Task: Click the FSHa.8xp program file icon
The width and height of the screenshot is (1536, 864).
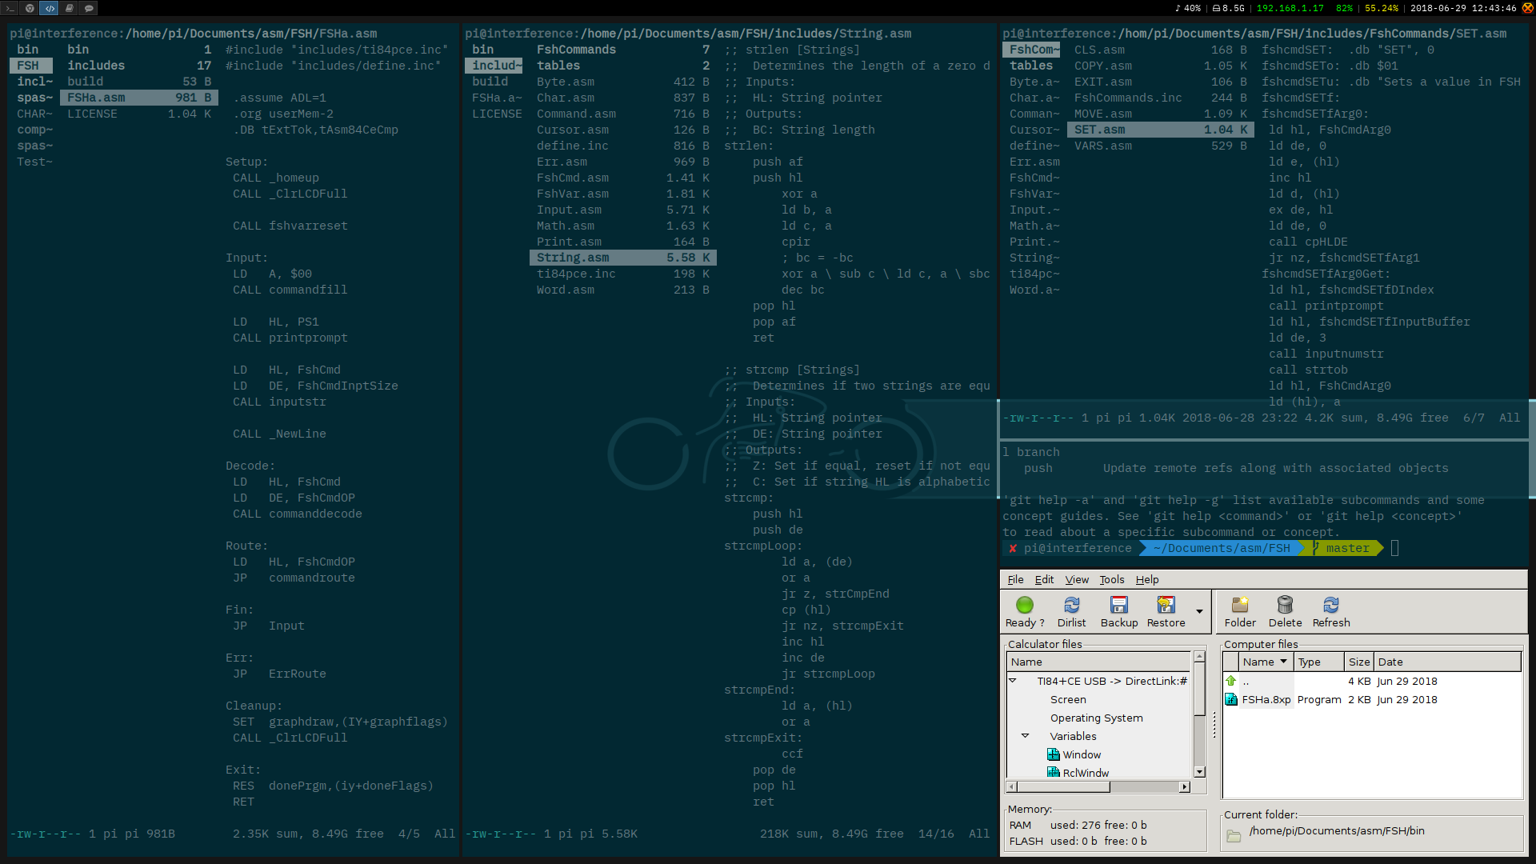Action: pyautogui.click(x=1231, y=699)
